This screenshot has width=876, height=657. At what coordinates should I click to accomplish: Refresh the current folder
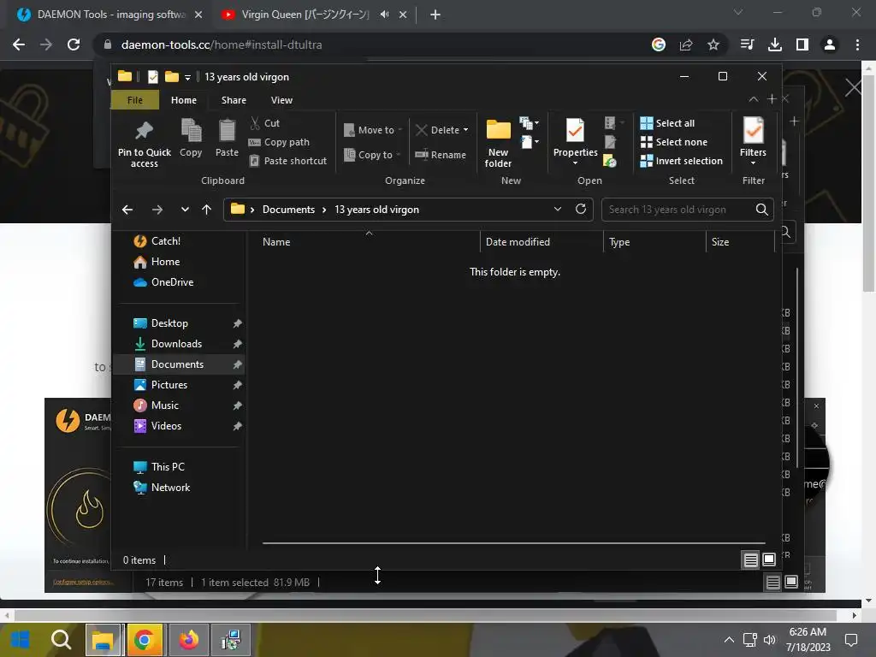point(581,209)
